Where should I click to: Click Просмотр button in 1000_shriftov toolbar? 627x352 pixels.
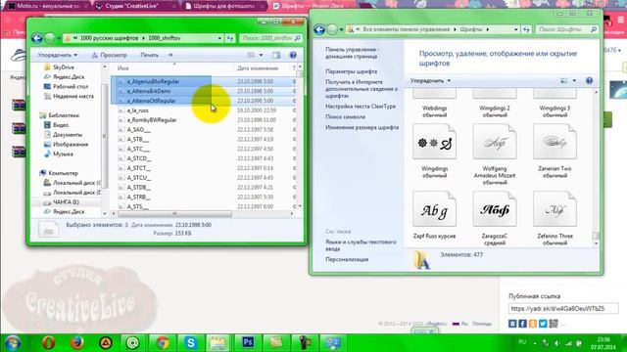pyautogui.click(x=109, y=55)
